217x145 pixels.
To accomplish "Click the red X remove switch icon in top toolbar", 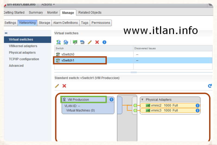I will 97,42.
